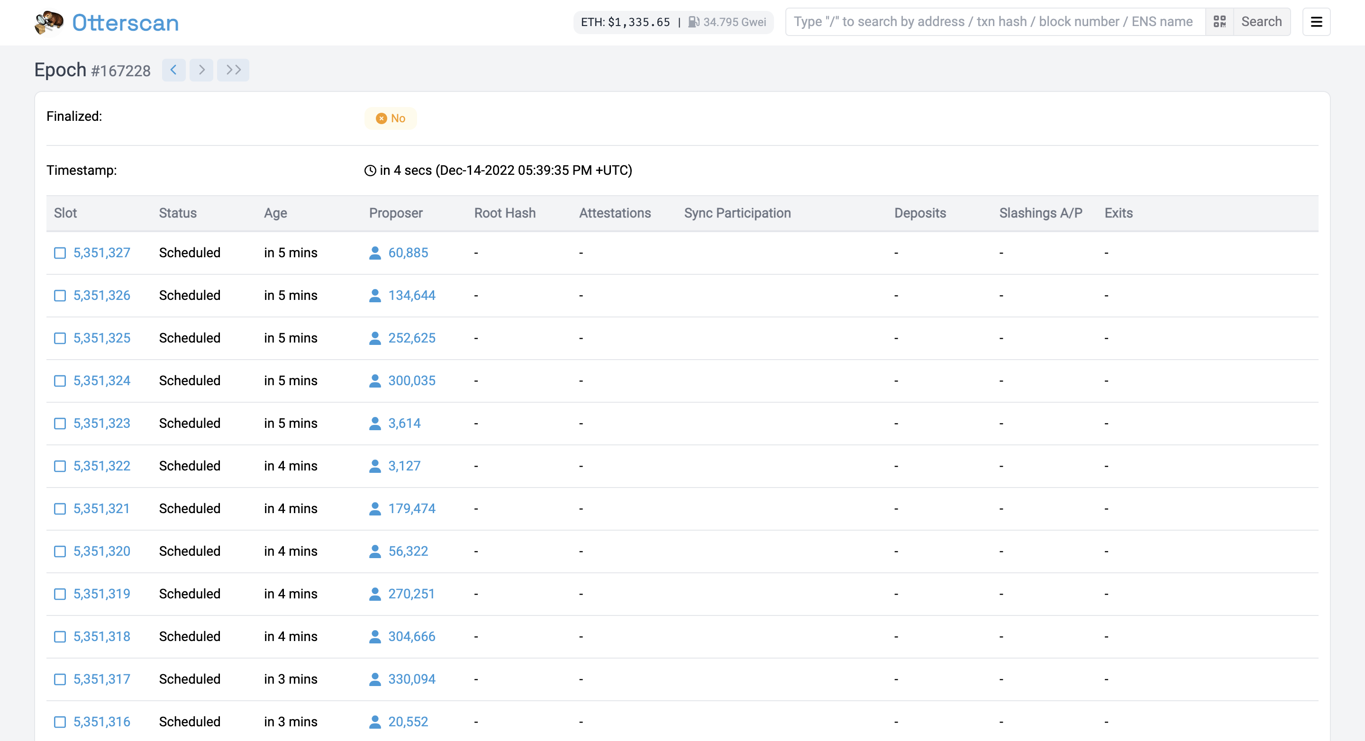View proposer 134,644 details
Viewport: 1365px width, 741px height.
pyautogui.click(x=412, y=296)
